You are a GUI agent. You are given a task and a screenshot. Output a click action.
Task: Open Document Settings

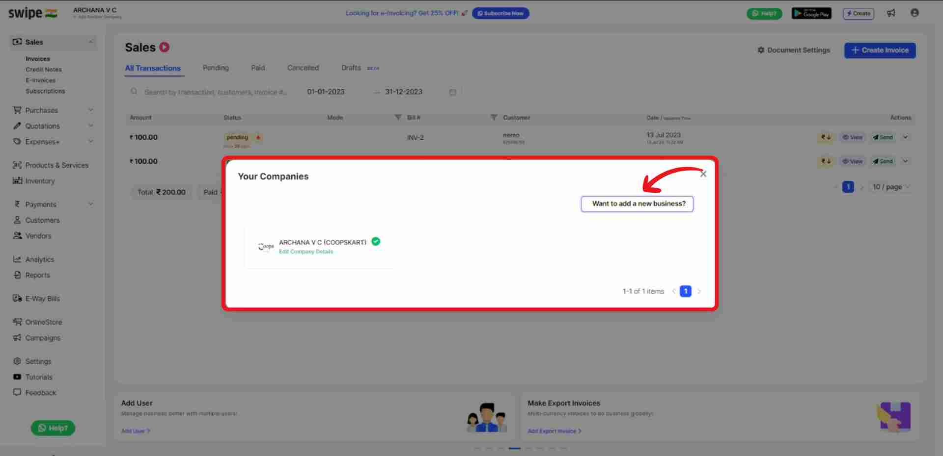pyautogui.click(x=794, y=50)
